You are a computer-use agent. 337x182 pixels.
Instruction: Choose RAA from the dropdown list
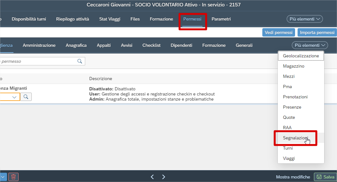(301, 128)
